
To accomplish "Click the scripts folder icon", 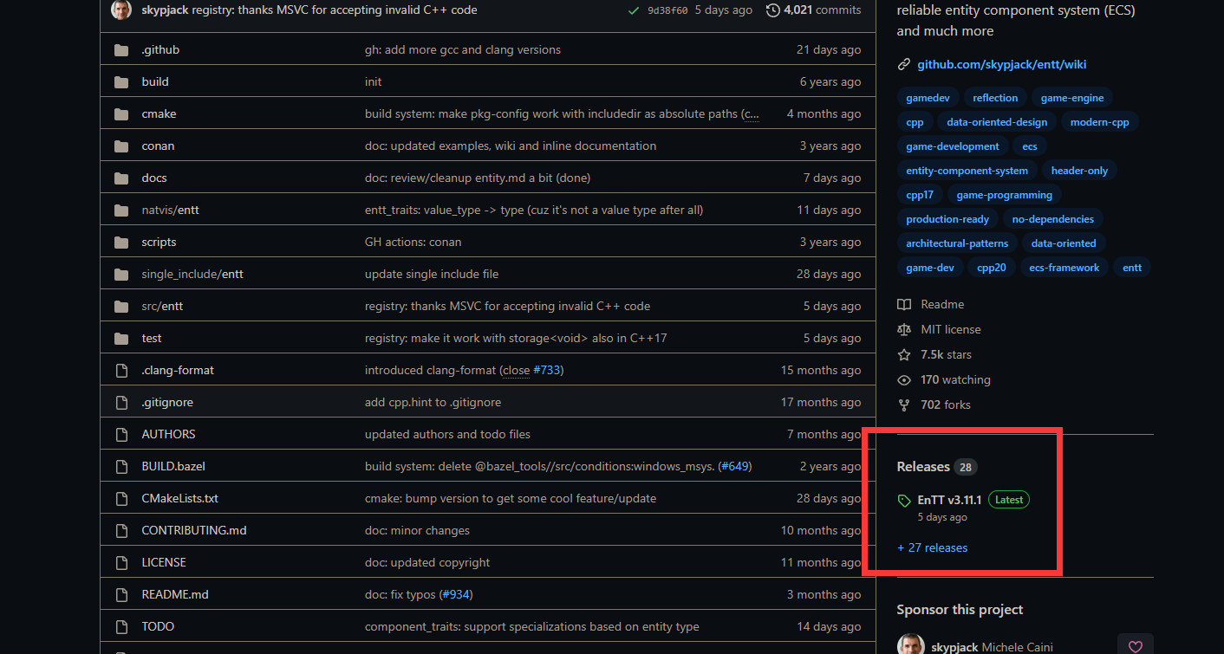I will [121, 242].
